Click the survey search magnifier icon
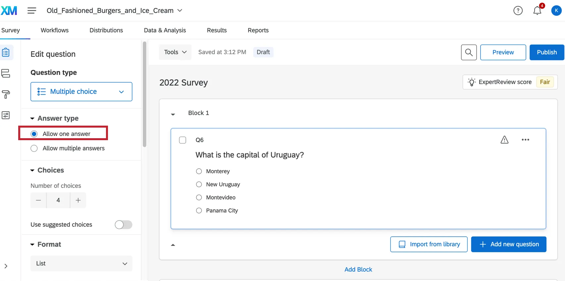The width and height of the screenshot is (565, 281). [469, 52]
